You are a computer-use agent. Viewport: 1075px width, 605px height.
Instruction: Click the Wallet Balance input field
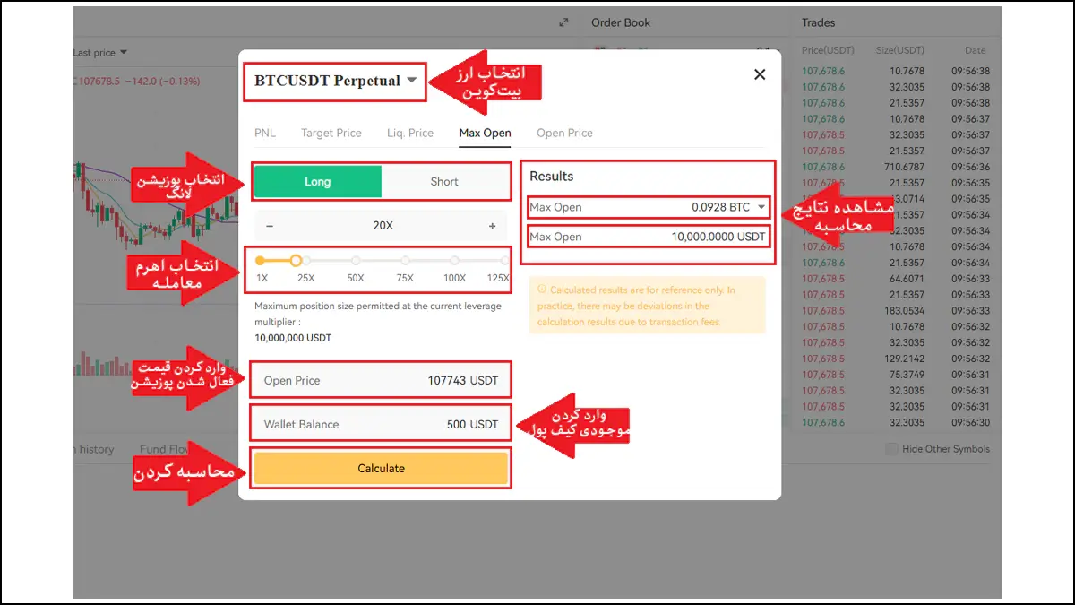click(x=382, y=424)
